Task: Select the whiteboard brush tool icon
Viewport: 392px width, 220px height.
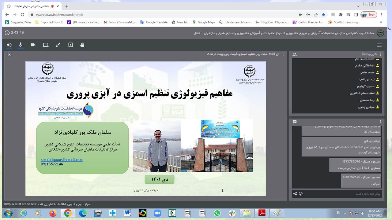Action: click(58, 45)
